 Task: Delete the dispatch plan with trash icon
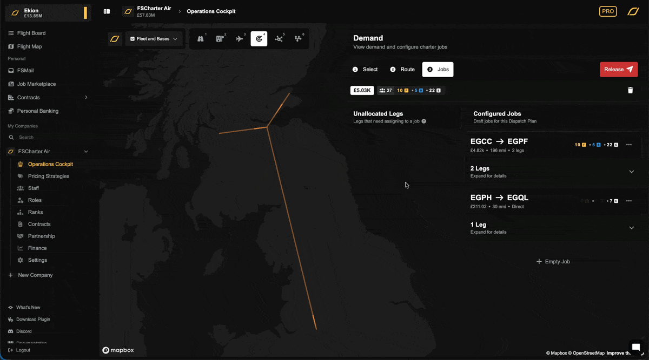[x=630, y=90]
